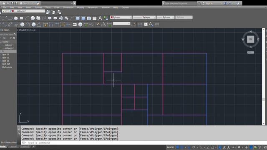Open the Draw menu
The height and width of the screenshot is (150, 267).
[57, 7]
